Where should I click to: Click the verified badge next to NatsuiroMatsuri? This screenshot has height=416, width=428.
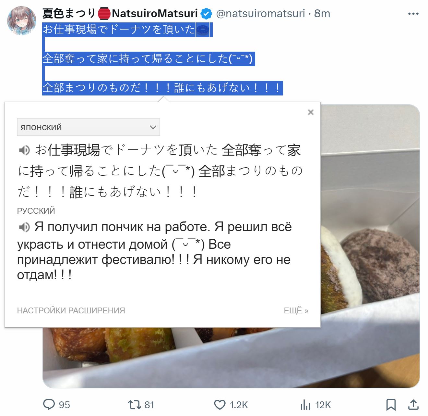[206, 14]
